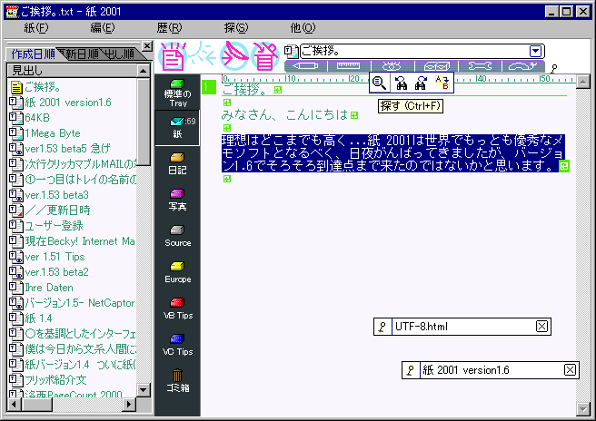Click editor scrollbar down arrow
The width and height of the screenshot is (596, 421).
pos(582,409)
